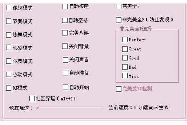187x125 pixels.
Task: Select the 斗舞模式 checkbox
Action: 9,61
